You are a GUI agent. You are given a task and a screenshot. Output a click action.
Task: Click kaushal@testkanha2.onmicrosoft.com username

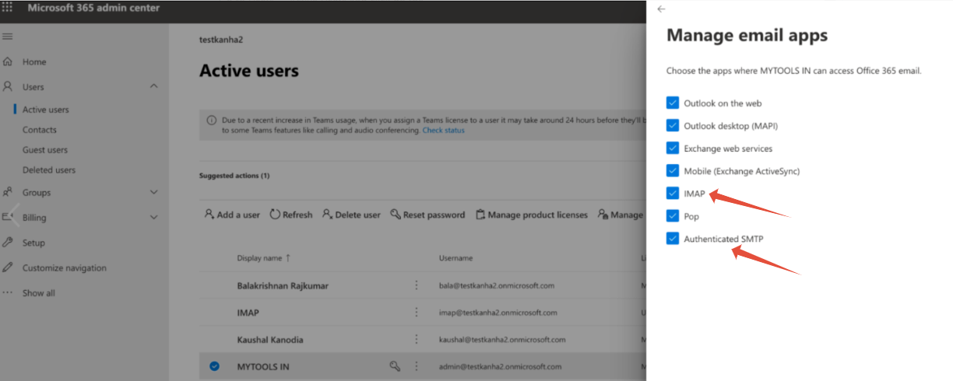pyautogui.click(x=501, y=340)
